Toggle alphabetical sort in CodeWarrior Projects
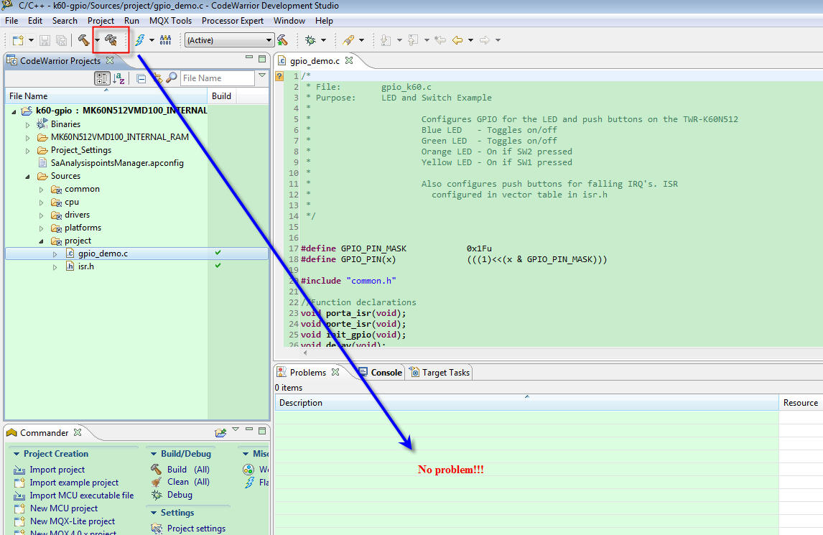The width and height of the screenshot is (823, 535). click(119, 78)
